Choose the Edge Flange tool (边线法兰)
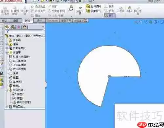This screenshot has width=164, height=128. 38,6
